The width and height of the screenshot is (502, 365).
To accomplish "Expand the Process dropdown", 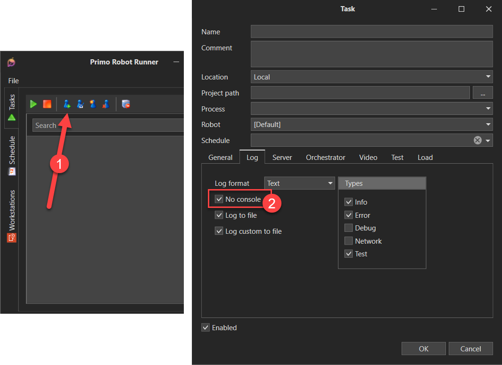I will coord(371,109).
